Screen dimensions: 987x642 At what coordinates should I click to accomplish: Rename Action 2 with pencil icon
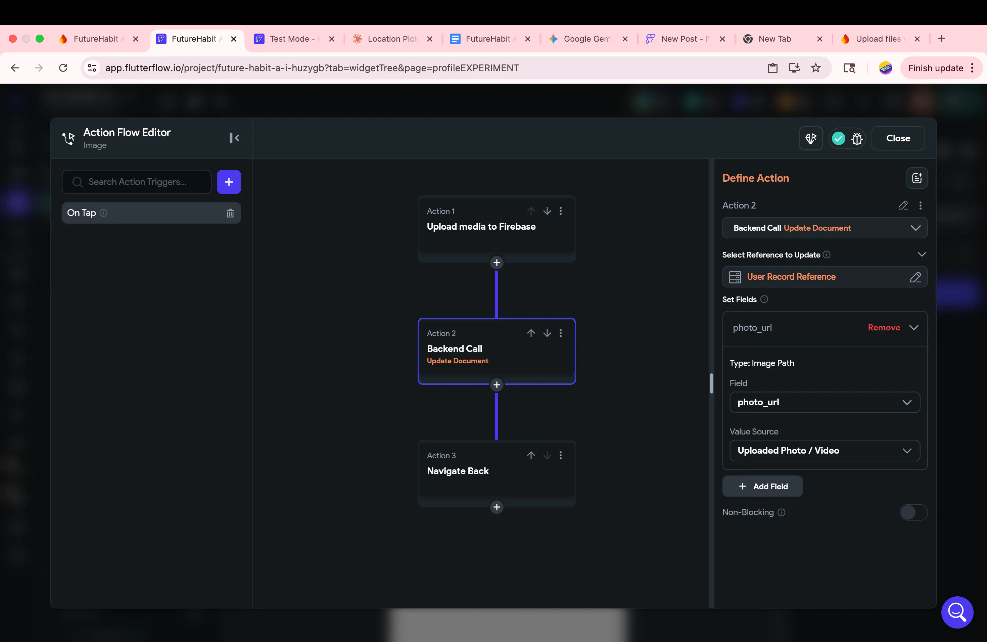903,205
